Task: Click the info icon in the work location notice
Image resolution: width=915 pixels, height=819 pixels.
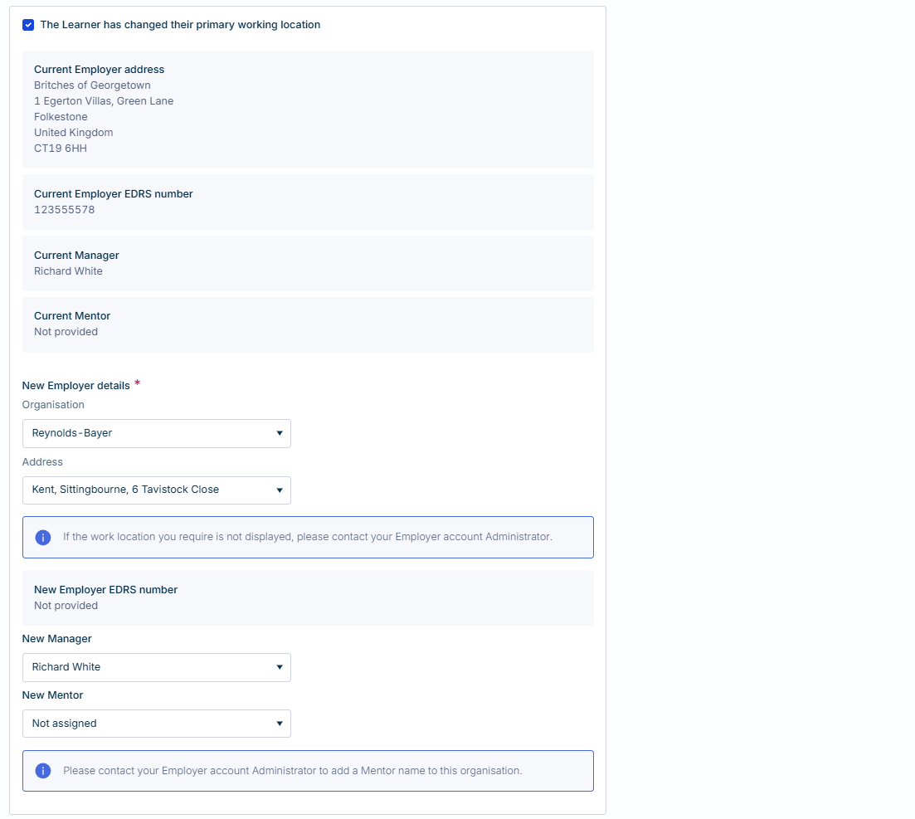Action: (42, 537)
